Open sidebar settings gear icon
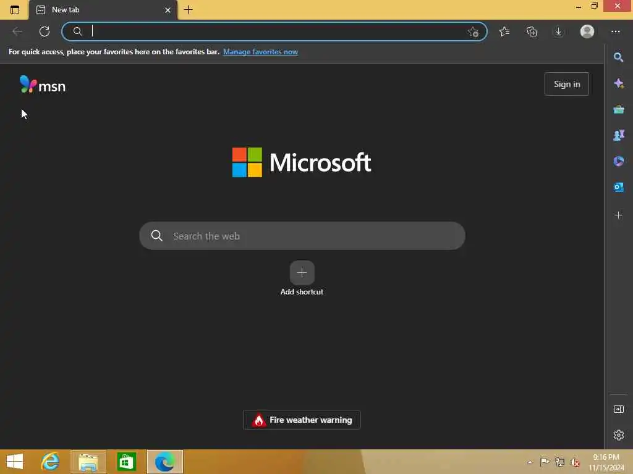The height and width of the screenshot is (474, 633). [x=618, y=435]
